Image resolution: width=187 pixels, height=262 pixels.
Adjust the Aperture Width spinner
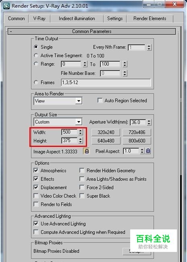pos(149,122)
